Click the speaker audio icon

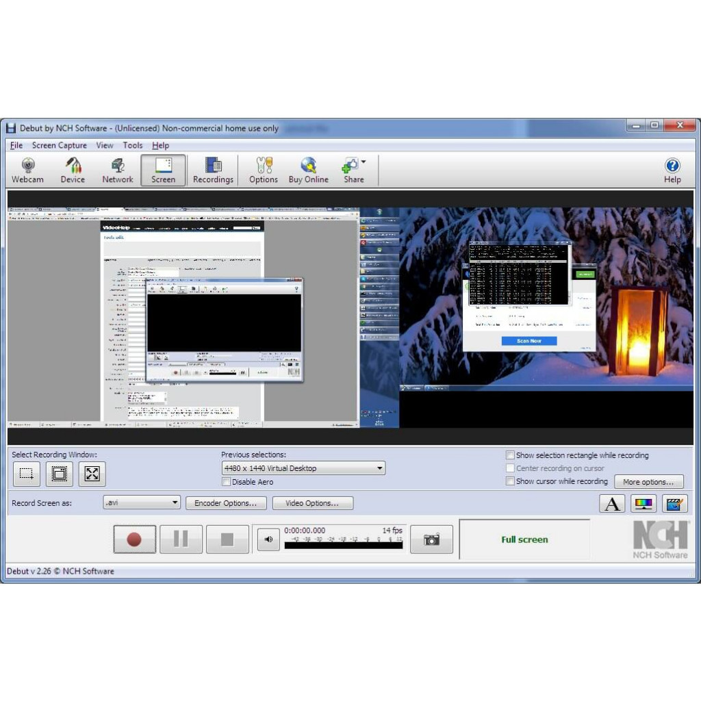coord(268,539)
